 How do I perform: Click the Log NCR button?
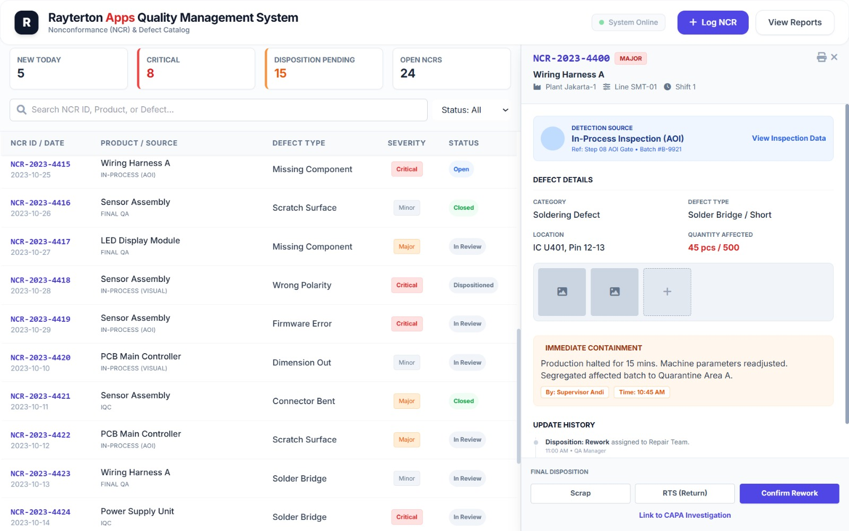click(713, 22)
